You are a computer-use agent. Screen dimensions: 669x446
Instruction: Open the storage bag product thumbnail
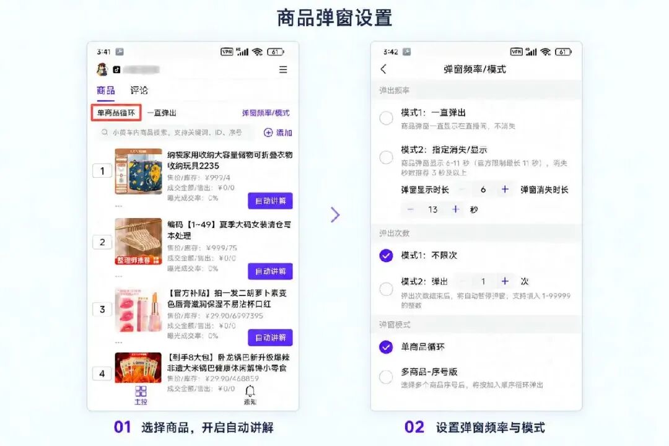(x=138, y=172)
